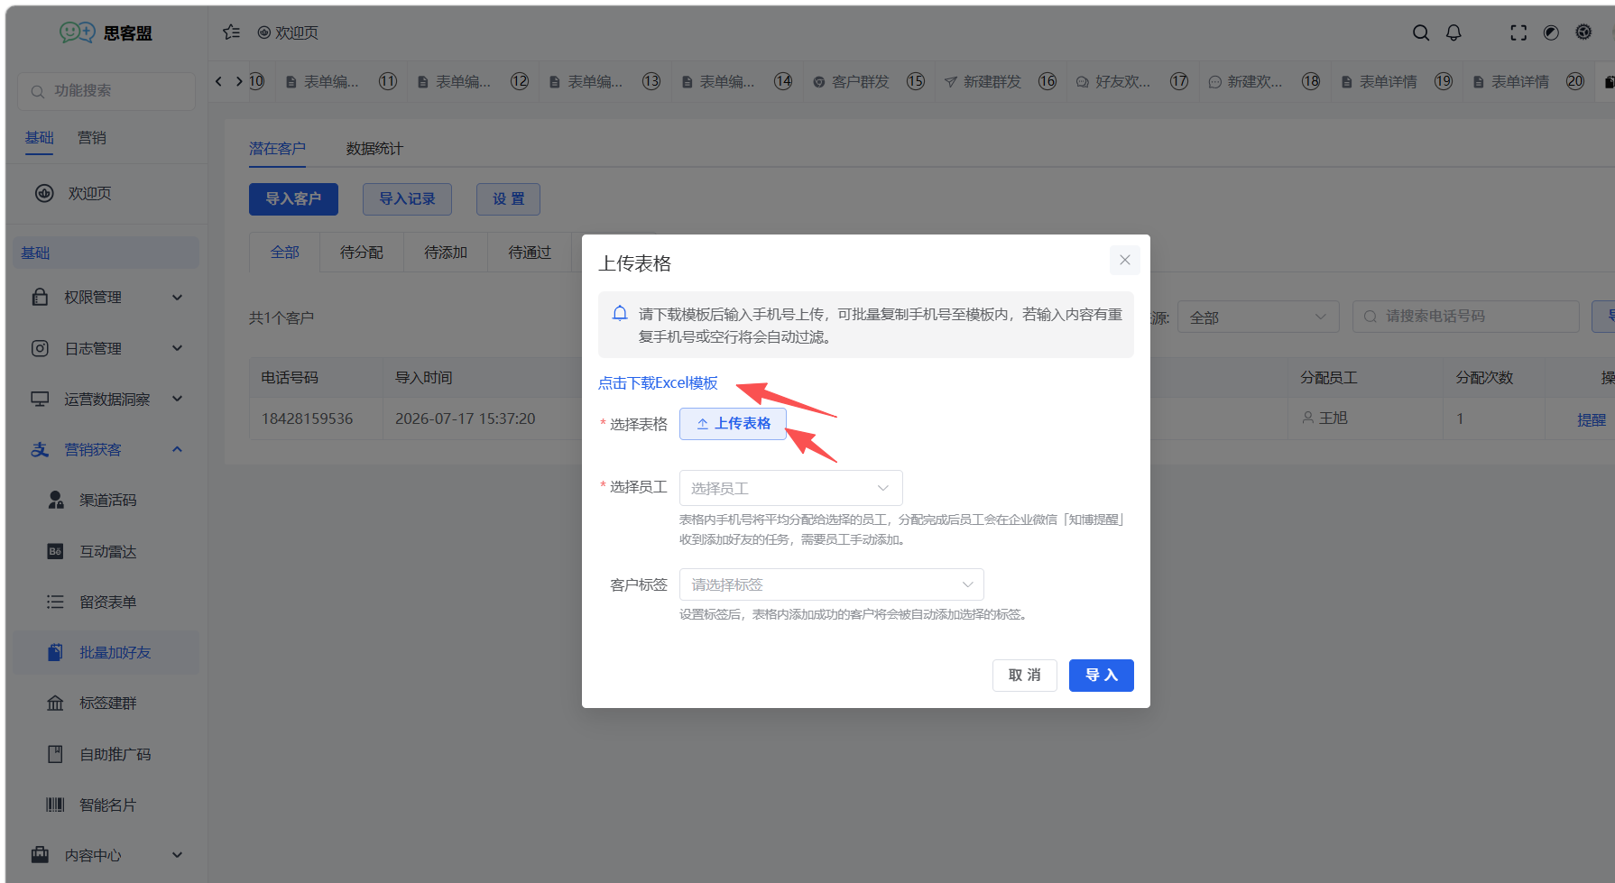Select the 待添加 filter tab
The width and height of the screenshot is (1615, 883).
(x=446, y=253)
